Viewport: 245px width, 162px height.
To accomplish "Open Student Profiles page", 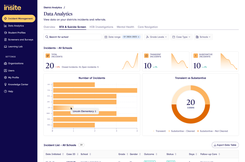I will (15, 33).
